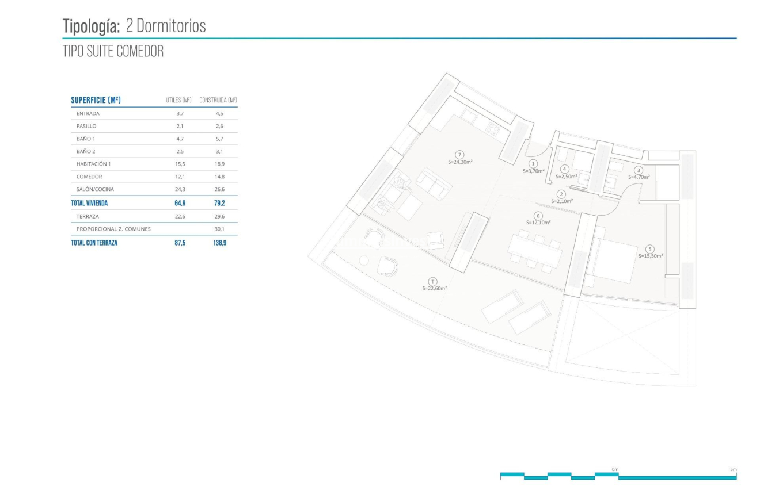Click the circled number 4 bathroom marker
The image size is (760, 494).
[565, 169]
